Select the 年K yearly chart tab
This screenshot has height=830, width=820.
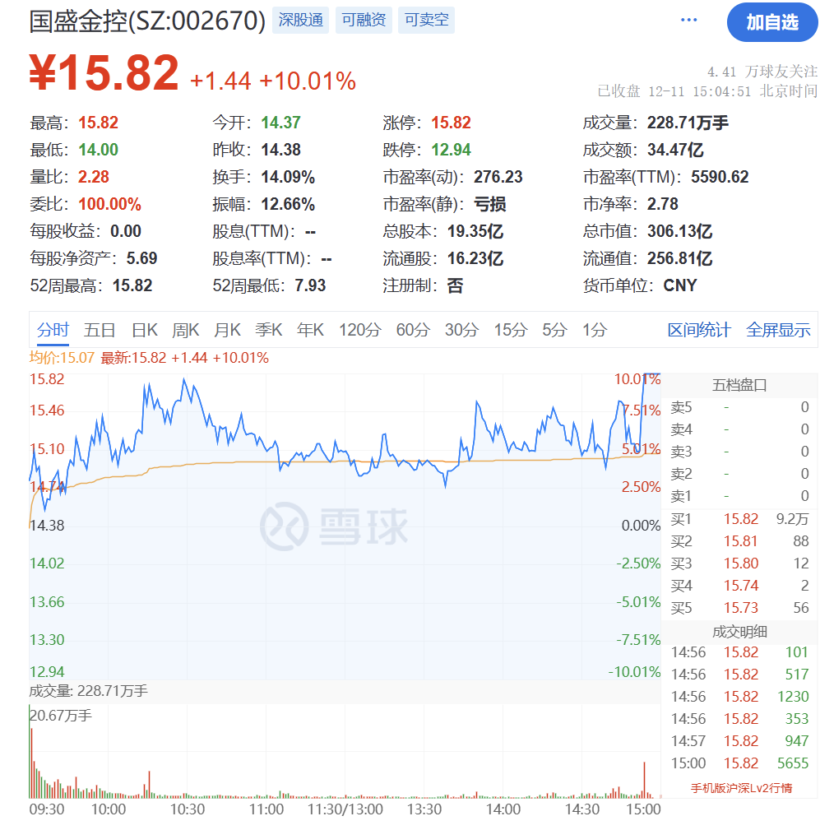pyautogui.click(x=310, y=329)
